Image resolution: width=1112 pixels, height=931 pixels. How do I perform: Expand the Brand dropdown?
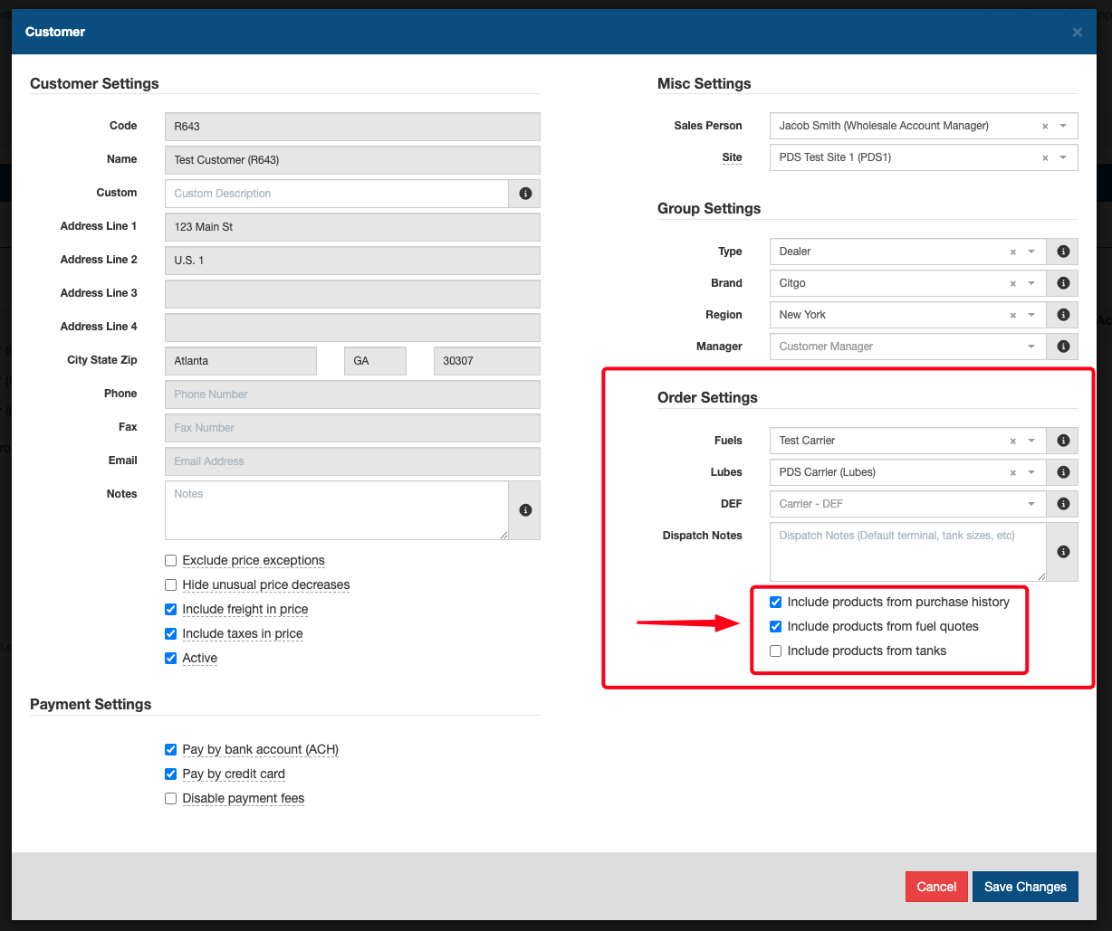[1031, 284]
